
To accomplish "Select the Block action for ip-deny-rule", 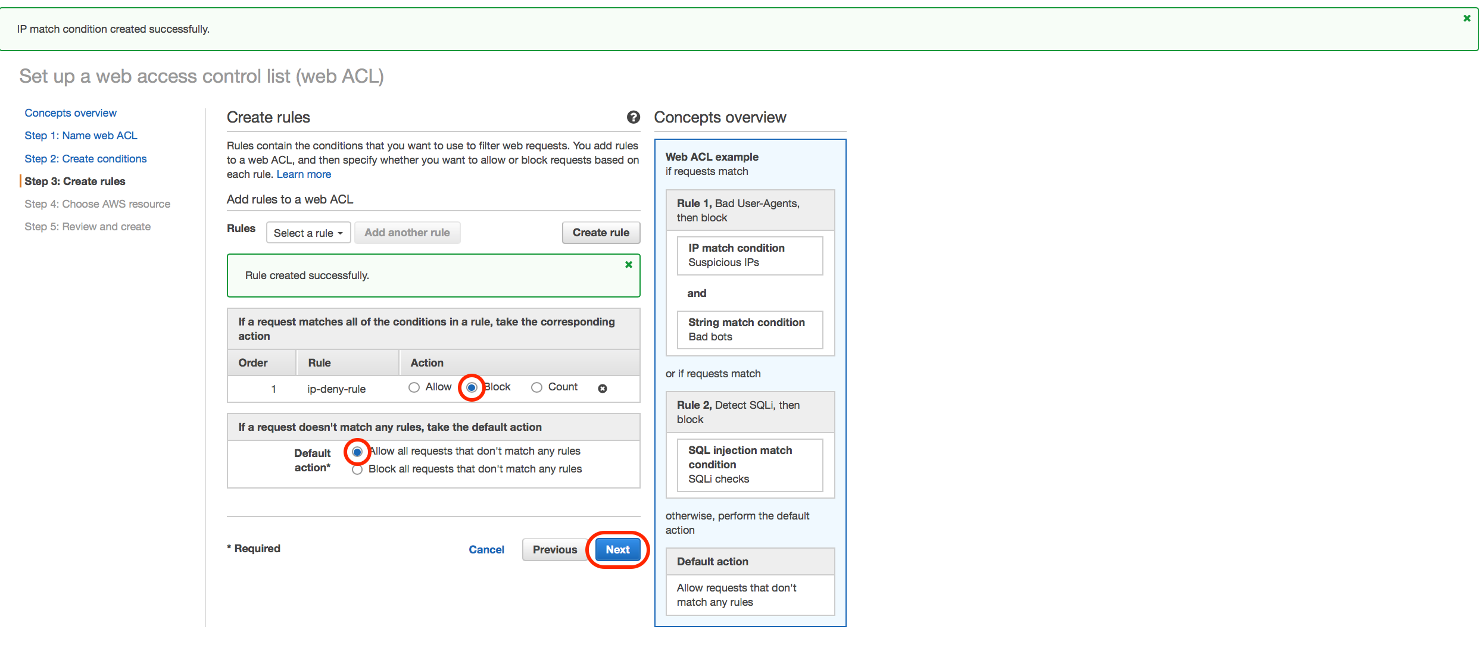I will [x=471, y=387].
